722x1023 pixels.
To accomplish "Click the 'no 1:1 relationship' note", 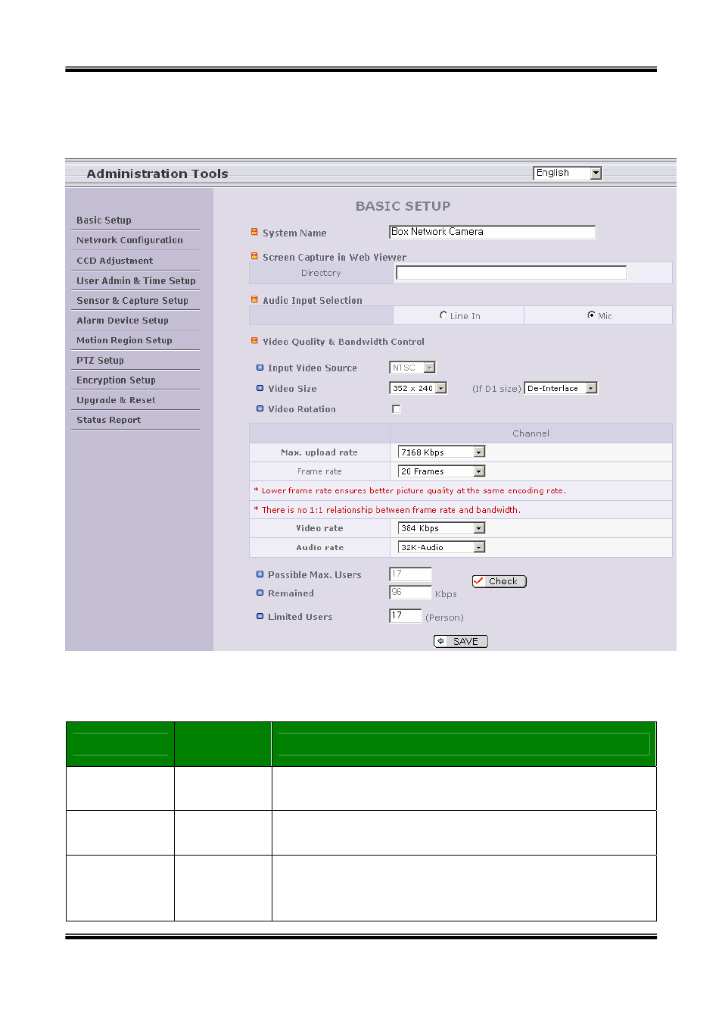I will 387,510.
